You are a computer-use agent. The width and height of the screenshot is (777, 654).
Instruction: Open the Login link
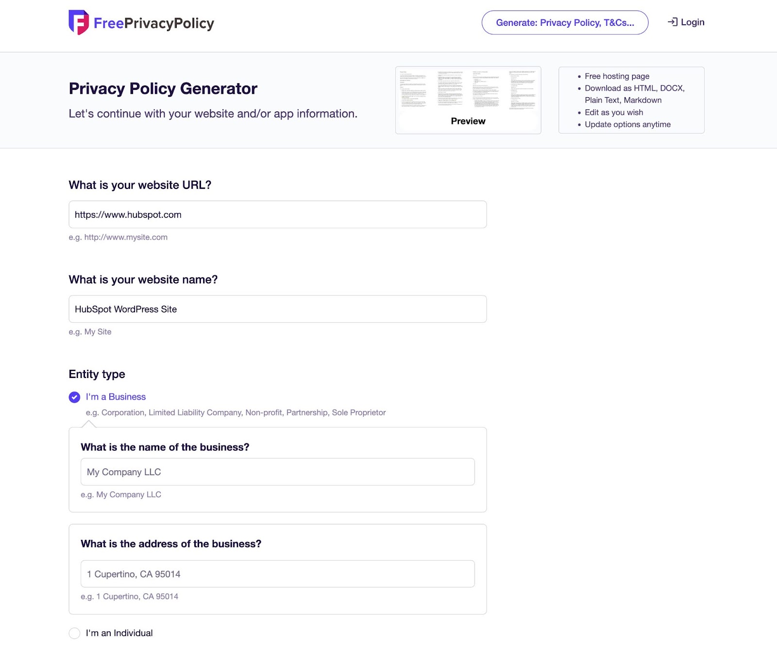tap(692, 22)
